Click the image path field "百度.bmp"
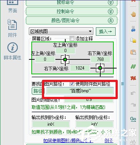Image resolution: width=140 pixels, height=145 pixels. [80, 91]
